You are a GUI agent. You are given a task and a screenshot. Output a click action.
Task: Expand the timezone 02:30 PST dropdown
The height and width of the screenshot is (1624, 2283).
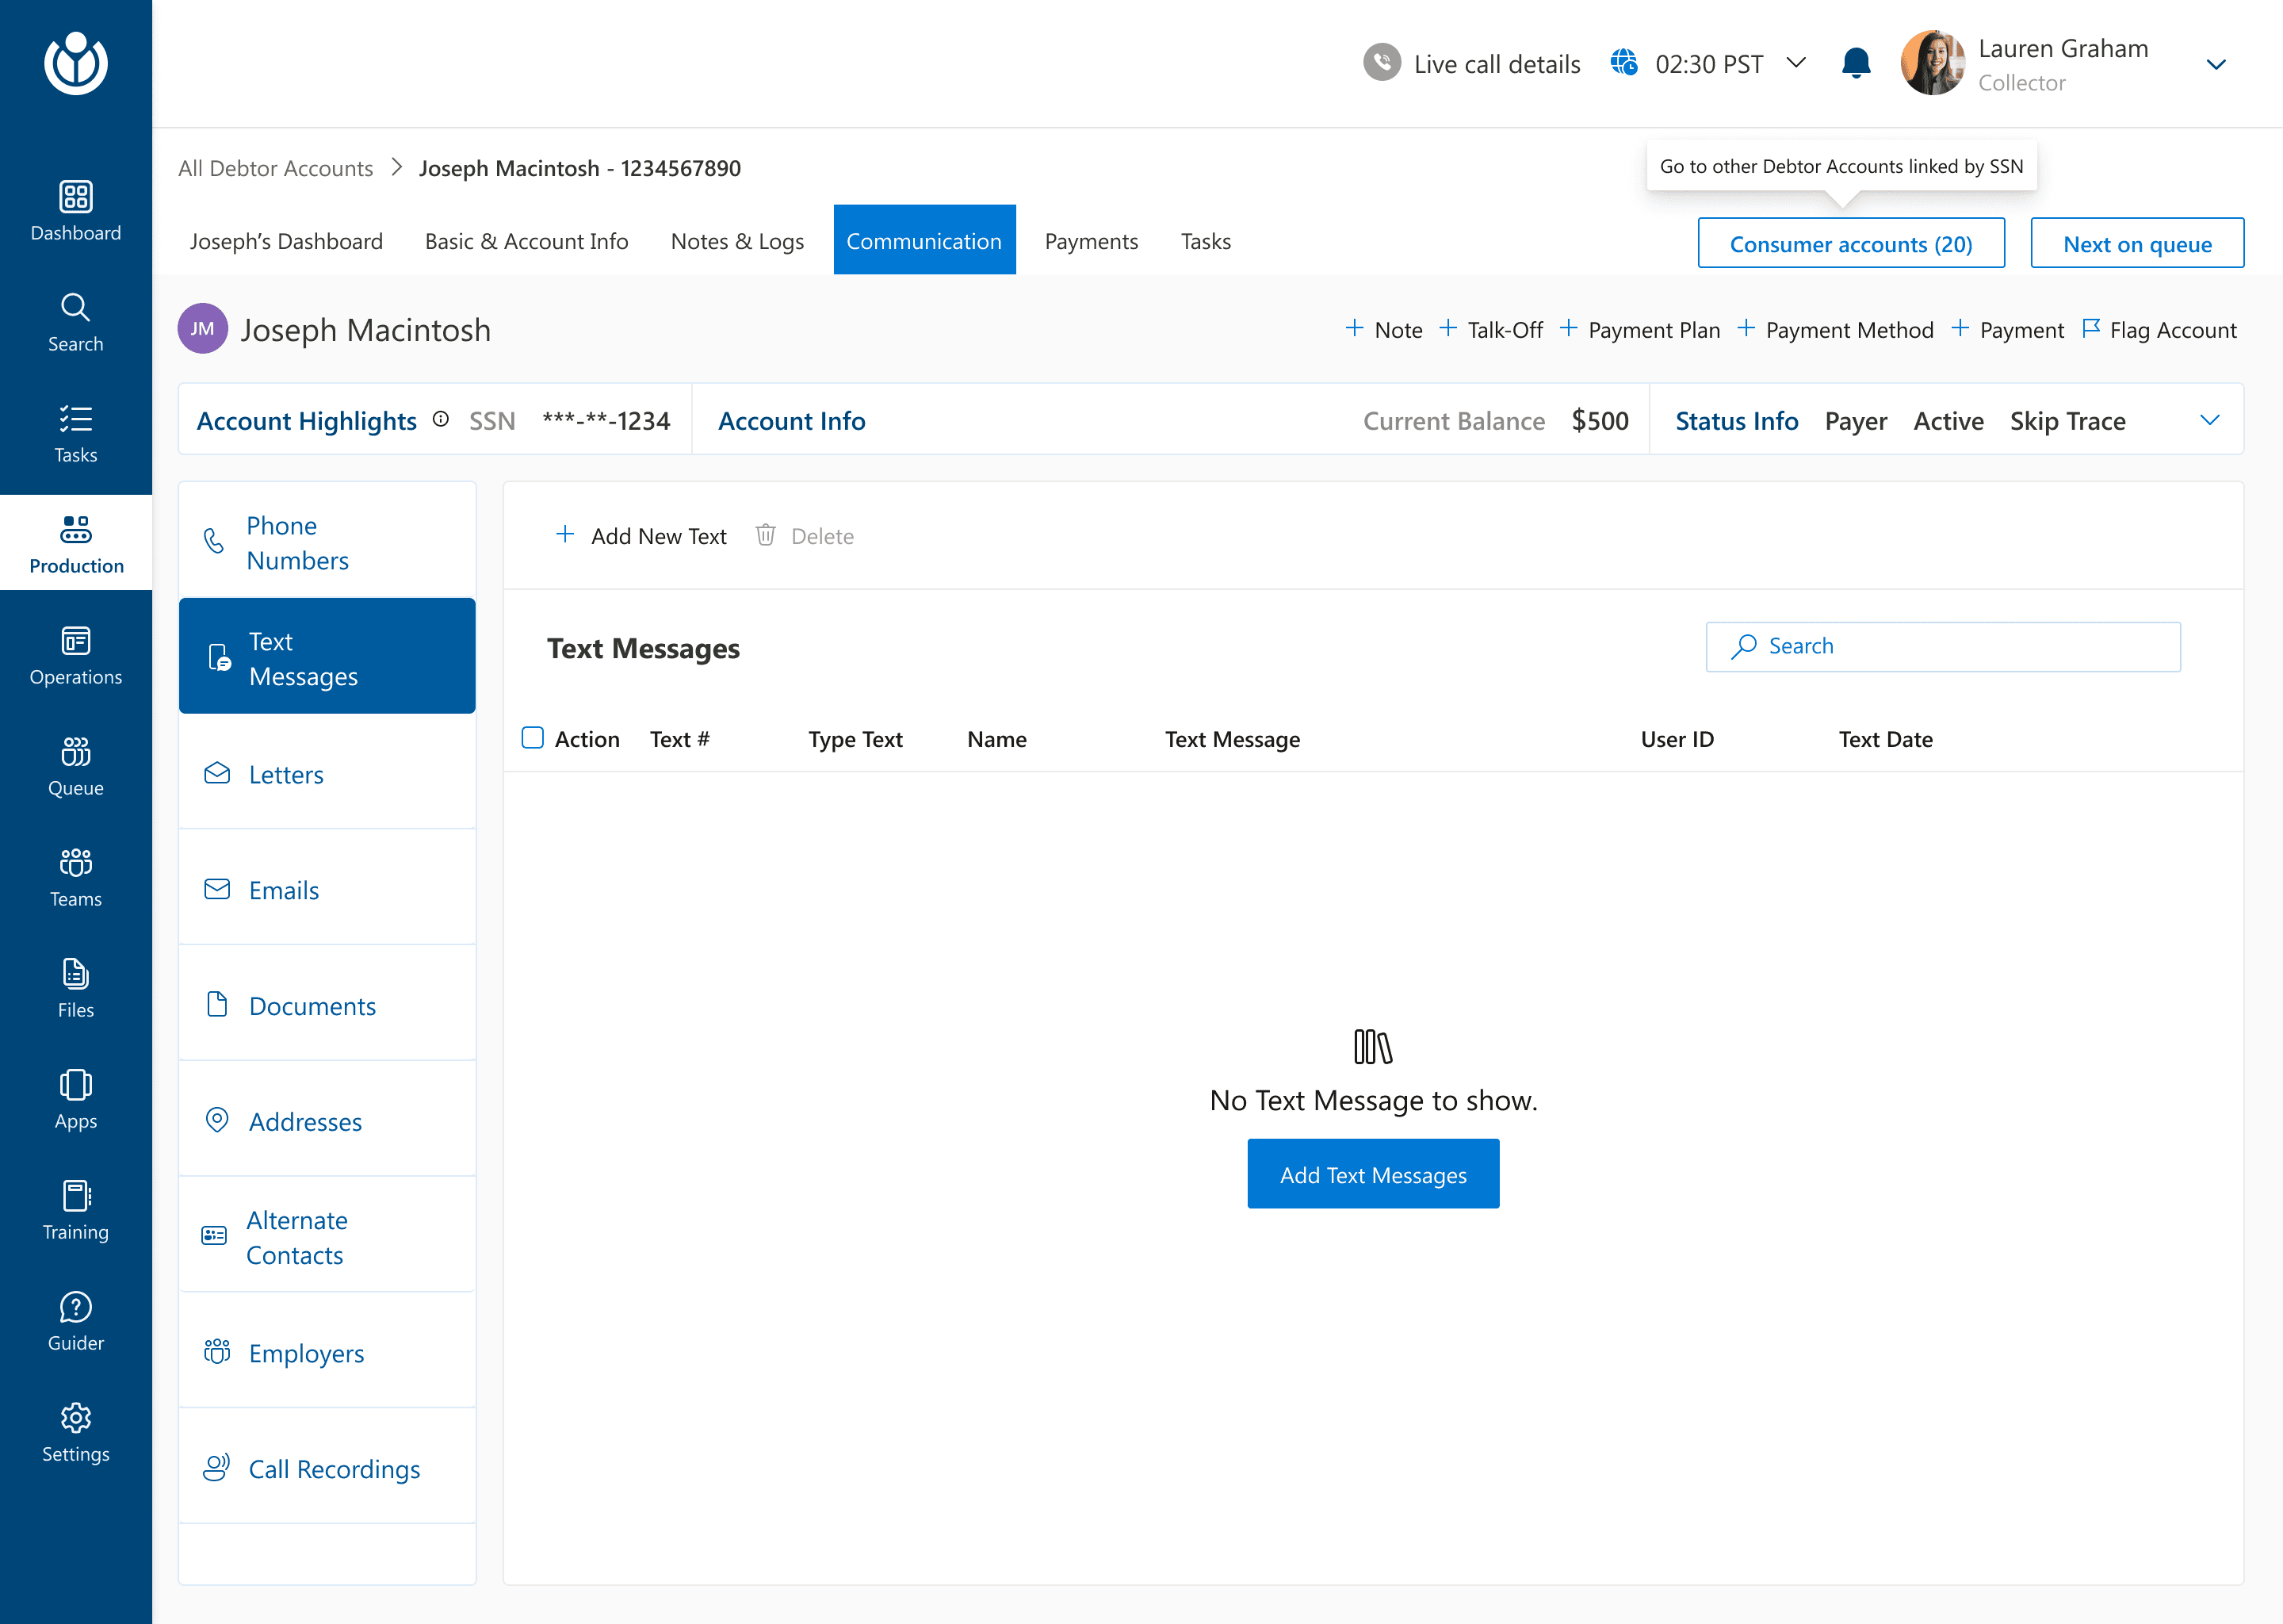pyautogui.click(x=1796, y=63)
